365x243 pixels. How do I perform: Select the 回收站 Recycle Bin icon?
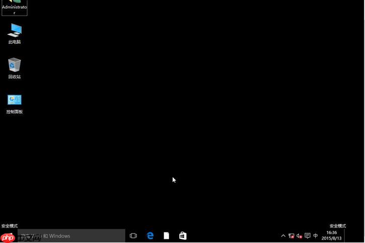point(15,65)
